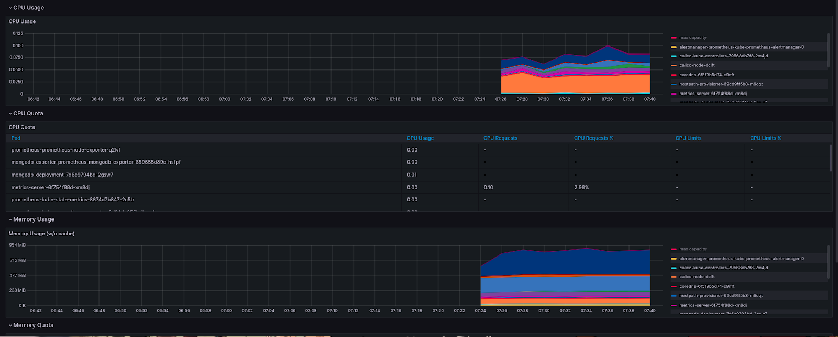Viewport: 838px width, 337px height.
Task: Isolate calico-node-dclft series in Memory Usage legend
Action: [x=697, y=277]
